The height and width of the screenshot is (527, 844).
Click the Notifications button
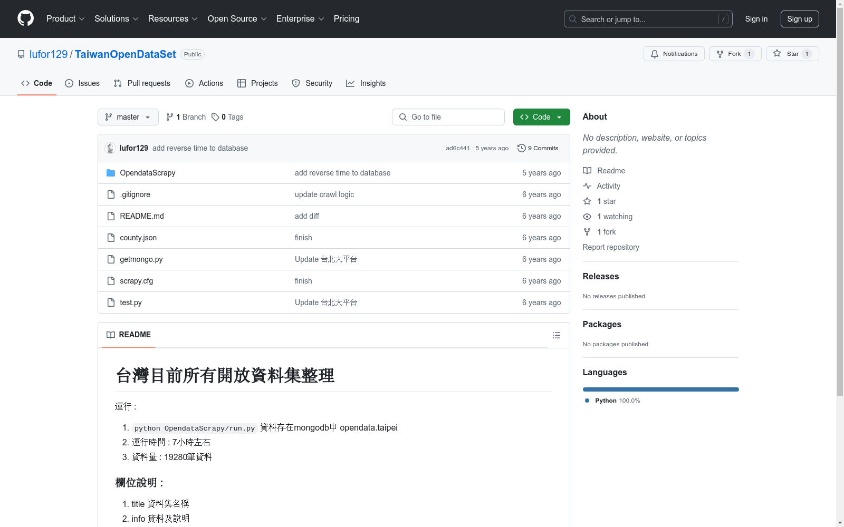(x=674, y=54)
